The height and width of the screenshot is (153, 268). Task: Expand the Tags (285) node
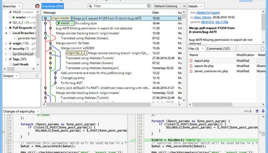[6, 59]
